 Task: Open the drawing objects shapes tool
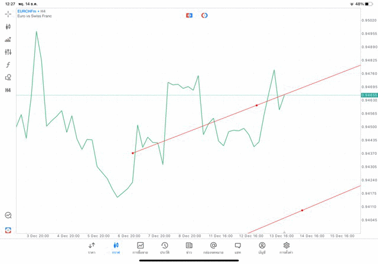pyautogui.click(x=8, y=77)
